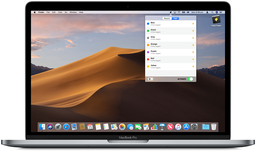This screenshot has height=152, width=256.
Task: Select the Orange tag name
Action: pyautogui.click(x=154, y=44)
